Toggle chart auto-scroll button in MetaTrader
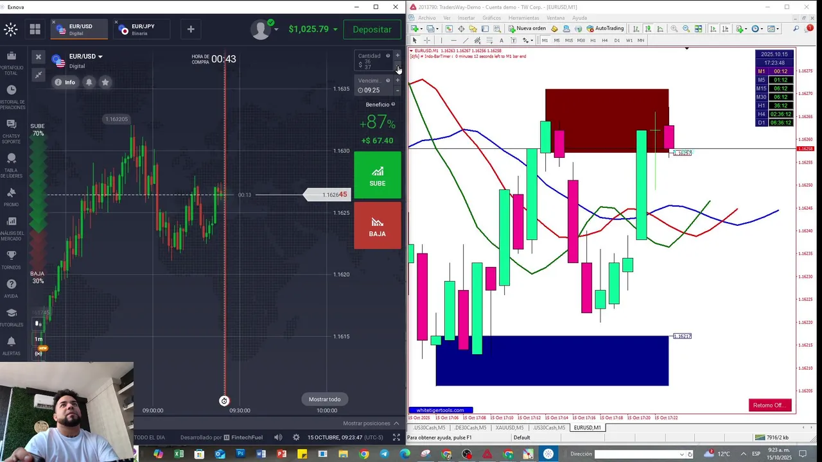This screenshot has width=822, height=462. (x=713, y=29)
